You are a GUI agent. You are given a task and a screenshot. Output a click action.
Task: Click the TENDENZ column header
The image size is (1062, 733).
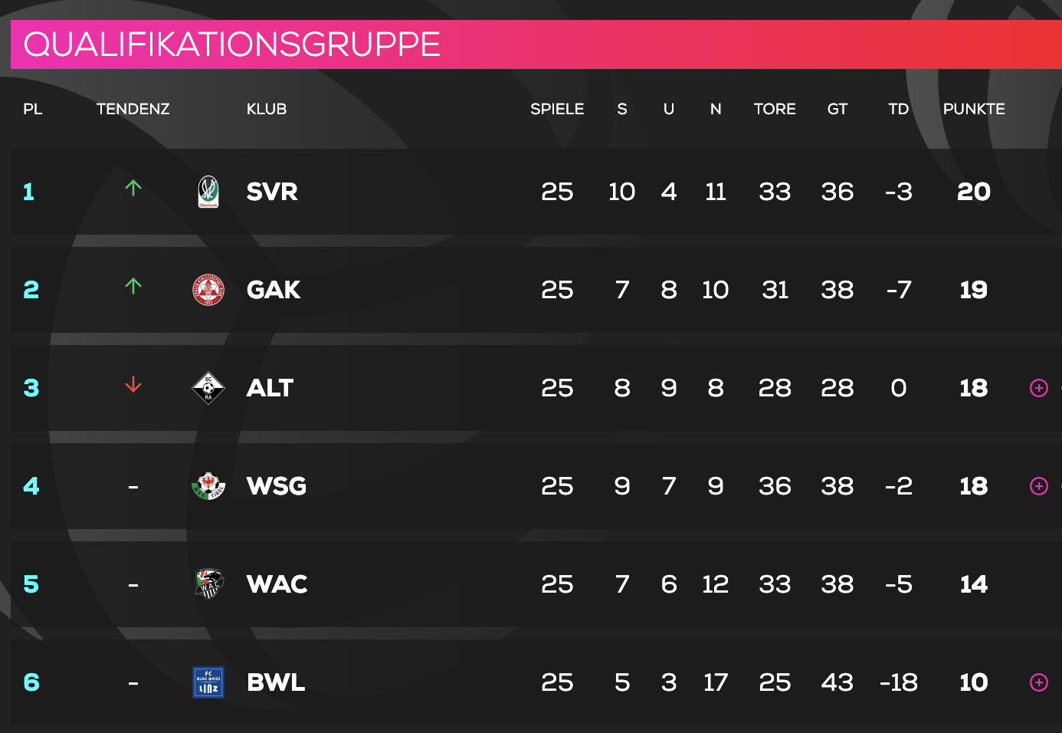(133, 109)
